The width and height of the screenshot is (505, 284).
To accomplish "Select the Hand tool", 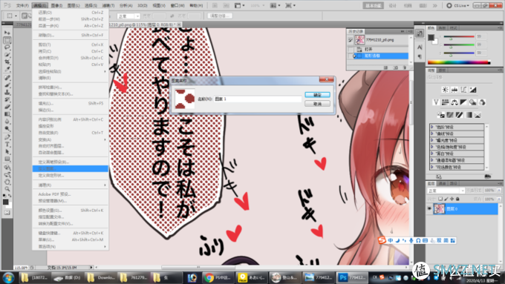I will [7, 182].
